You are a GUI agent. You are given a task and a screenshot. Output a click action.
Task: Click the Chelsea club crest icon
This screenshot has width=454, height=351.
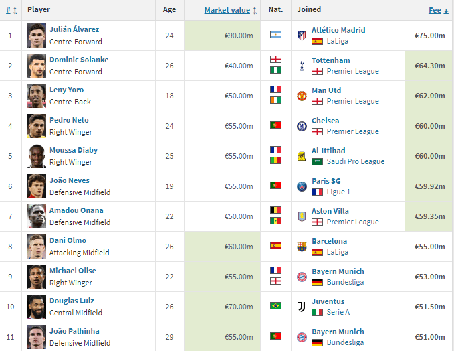[302, 126]
